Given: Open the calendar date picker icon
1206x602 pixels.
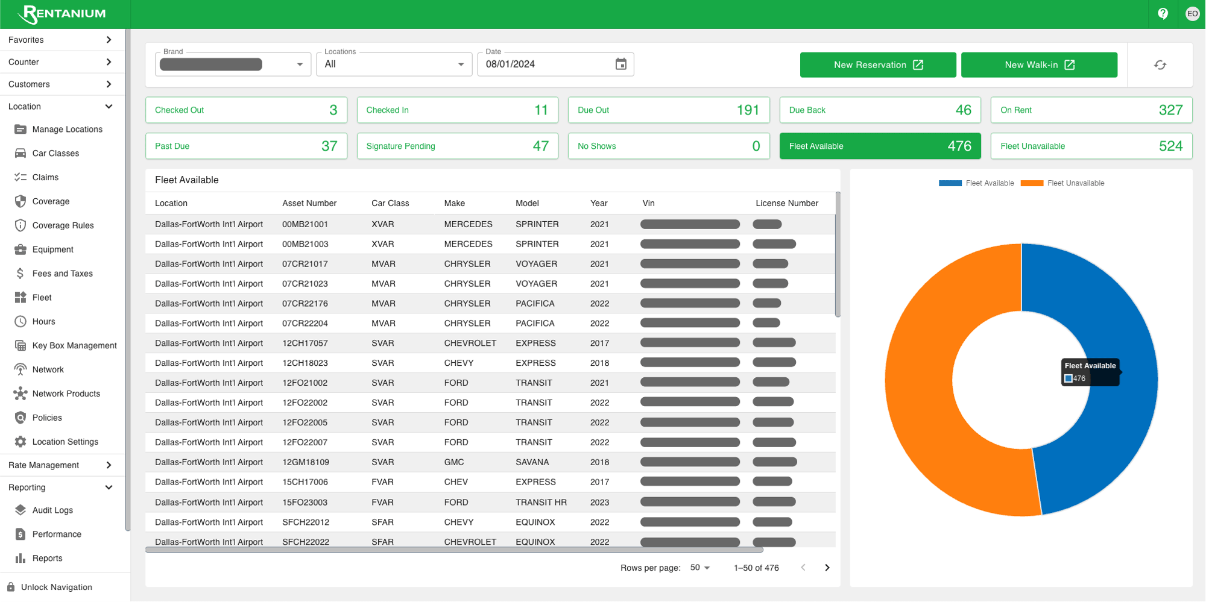Looking at the screenshot, I should [x=620, y=64].
